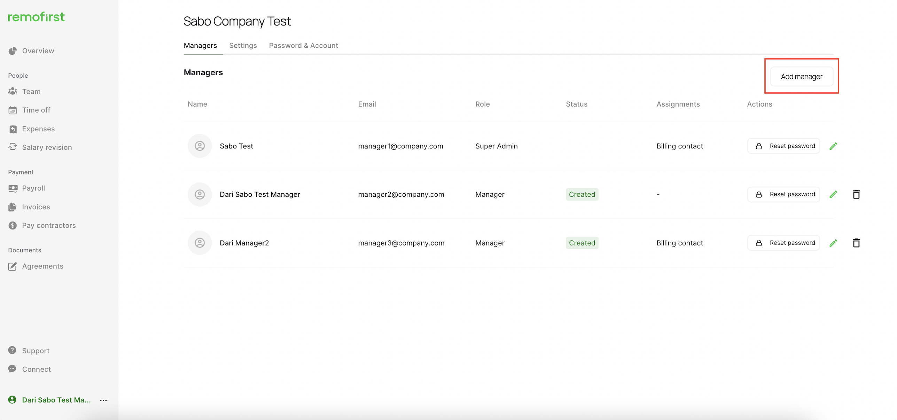The height and width of the screenshot is (420, 897).
Task: Open Pay contractors in the sidebar
Action: click(x=49, y=225)
